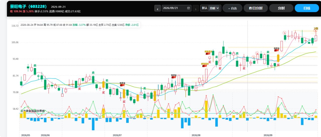
Task: Click the 2026/05 time axis label
Action: tap(26, 135)
